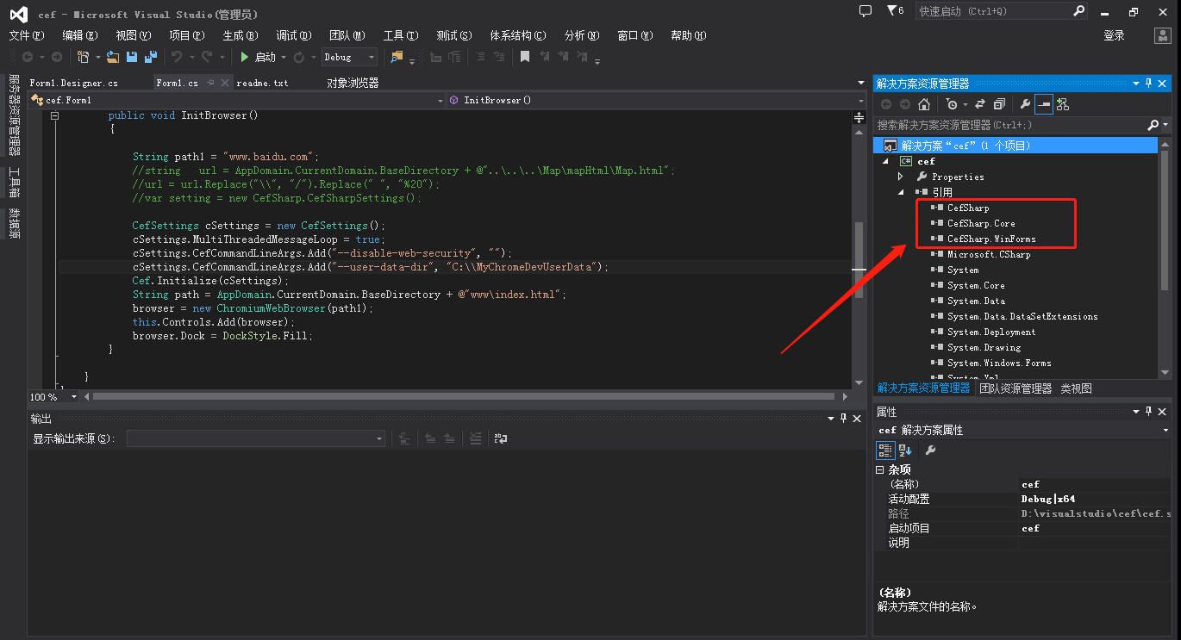Toggle bookmark with the bookmark icon
Viewport: 1181px width, 640px height.
point(525,57)
